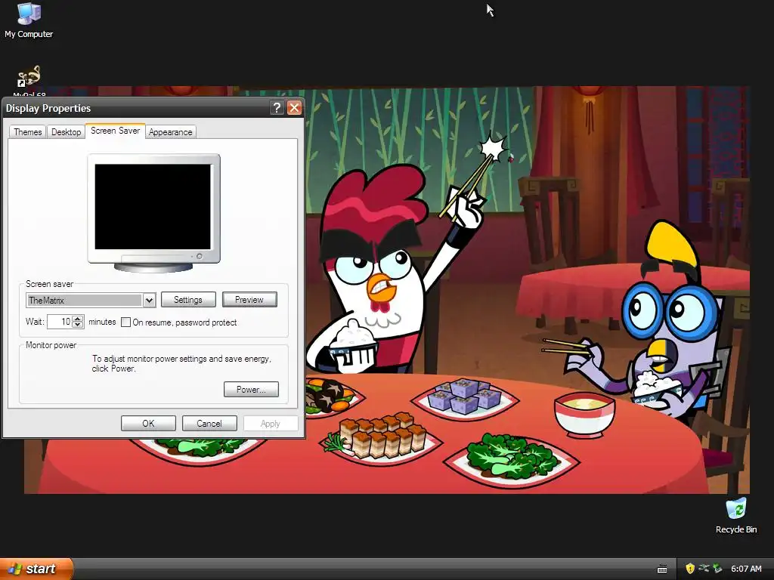Increase wait minutes with up arrow

[78, 318]
